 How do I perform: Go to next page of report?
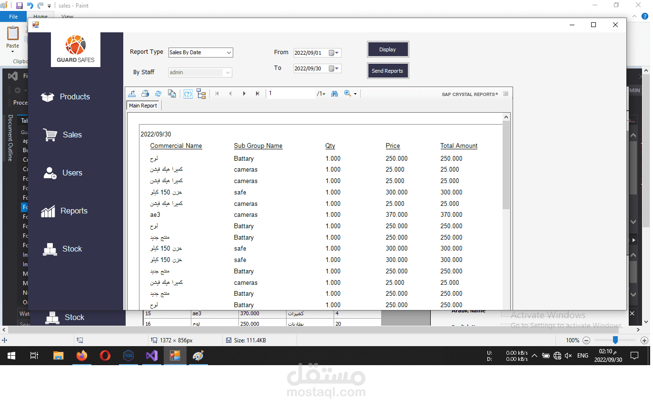pyautogui.click(x=244, y=94)
